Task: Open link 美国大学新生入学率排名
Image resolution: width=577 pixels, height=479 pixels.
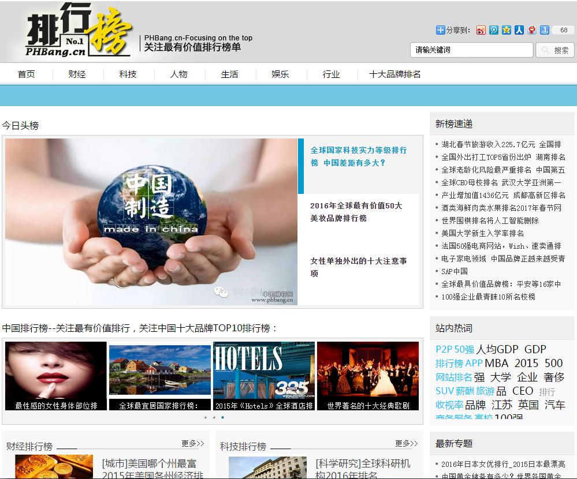Action: (x=482, y=233)
